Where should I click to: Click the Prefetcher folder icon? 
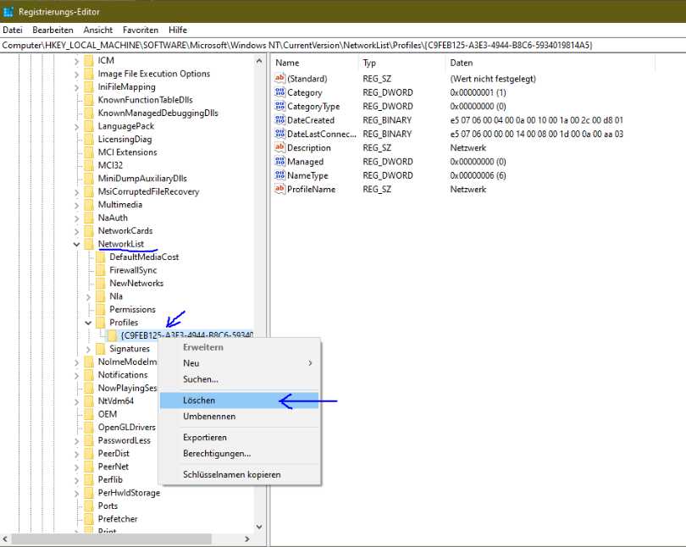[89, 518]
